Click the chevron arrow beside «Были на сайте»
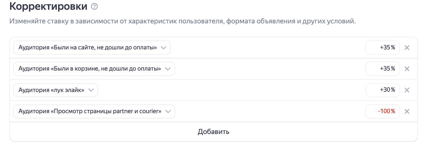The width and height of the screenshot is (425, 147). tap(163, 48)
